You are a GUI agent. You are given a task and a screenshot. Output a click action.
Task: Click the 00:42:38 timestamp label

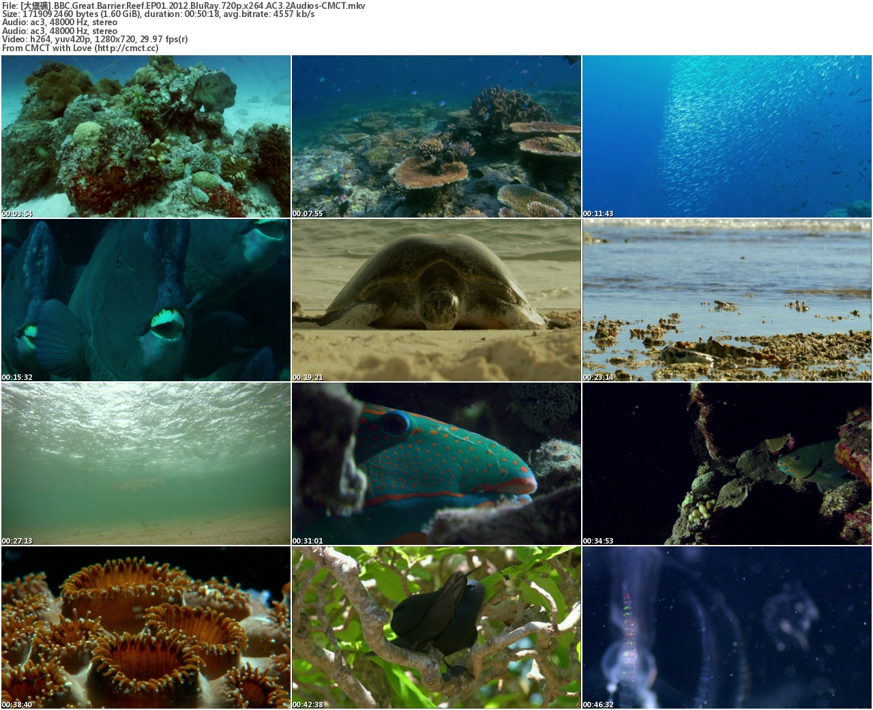(308, 705)
